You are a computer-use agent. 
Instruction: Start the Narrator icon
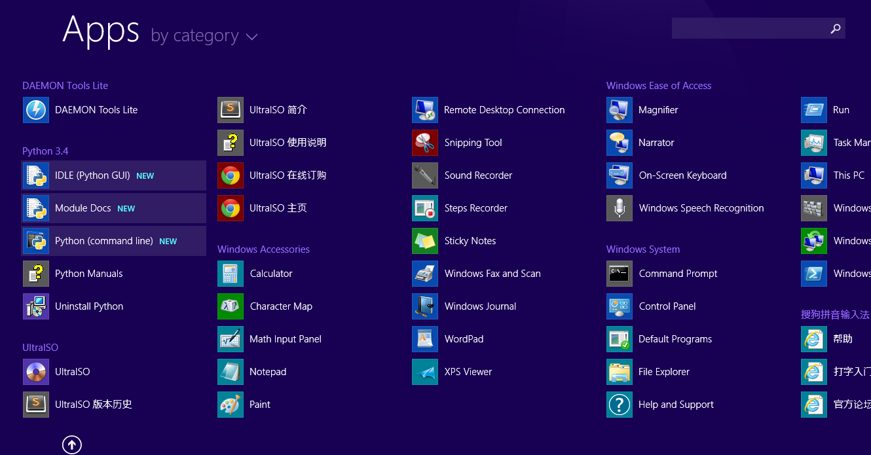(x=620, y=143)
